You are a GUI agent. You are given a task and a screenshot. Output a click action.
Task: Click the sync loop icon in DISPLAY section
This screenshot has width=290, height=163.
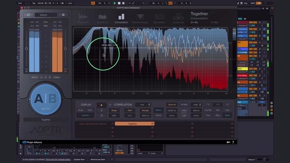[x=101, y=115]
